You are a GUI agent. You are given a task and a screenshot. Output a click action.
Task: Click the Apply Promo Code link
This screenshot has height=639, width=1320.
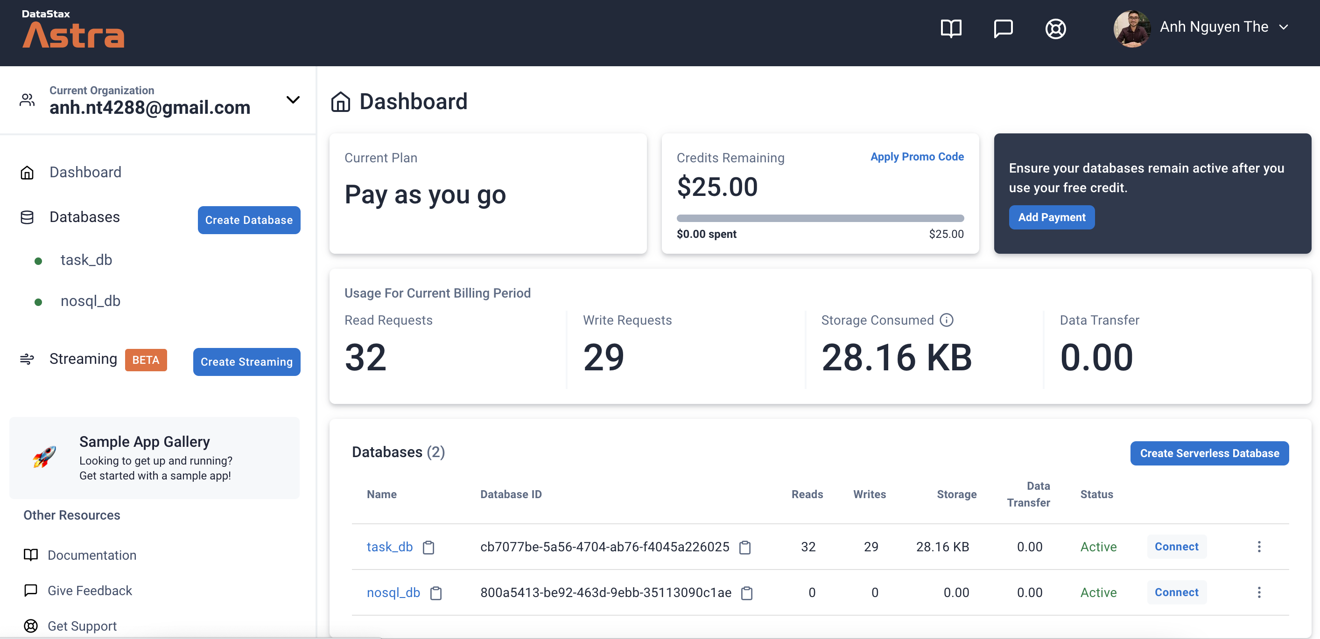pyautogui.click(x=917, y=157)
